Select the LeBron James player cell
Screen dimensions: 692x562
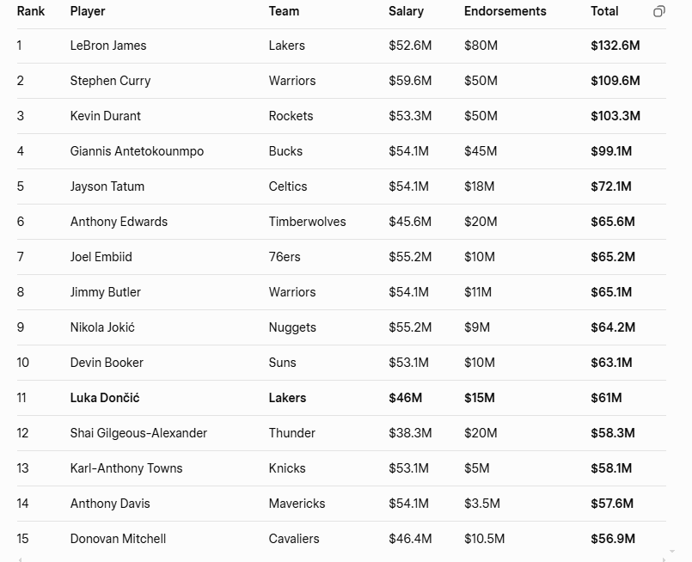[108, 46]
